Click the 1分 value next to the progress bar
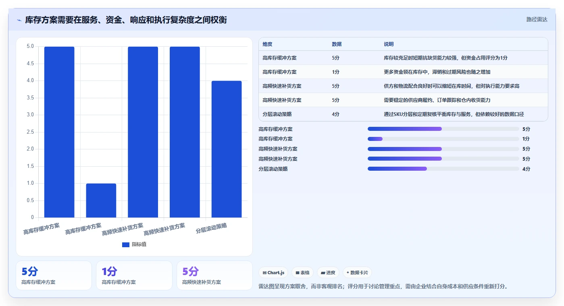564x306 pixels. (x=526, y=139)
